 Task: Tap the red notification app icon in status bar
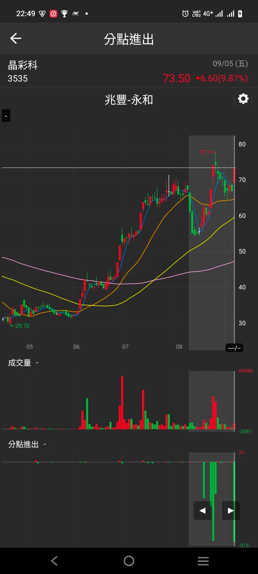53,14
